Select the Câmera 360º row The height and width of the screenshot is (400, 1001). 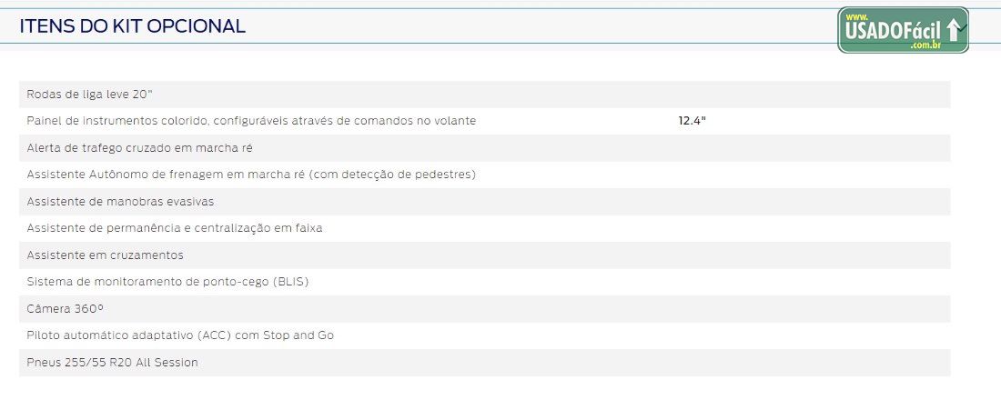484,309
